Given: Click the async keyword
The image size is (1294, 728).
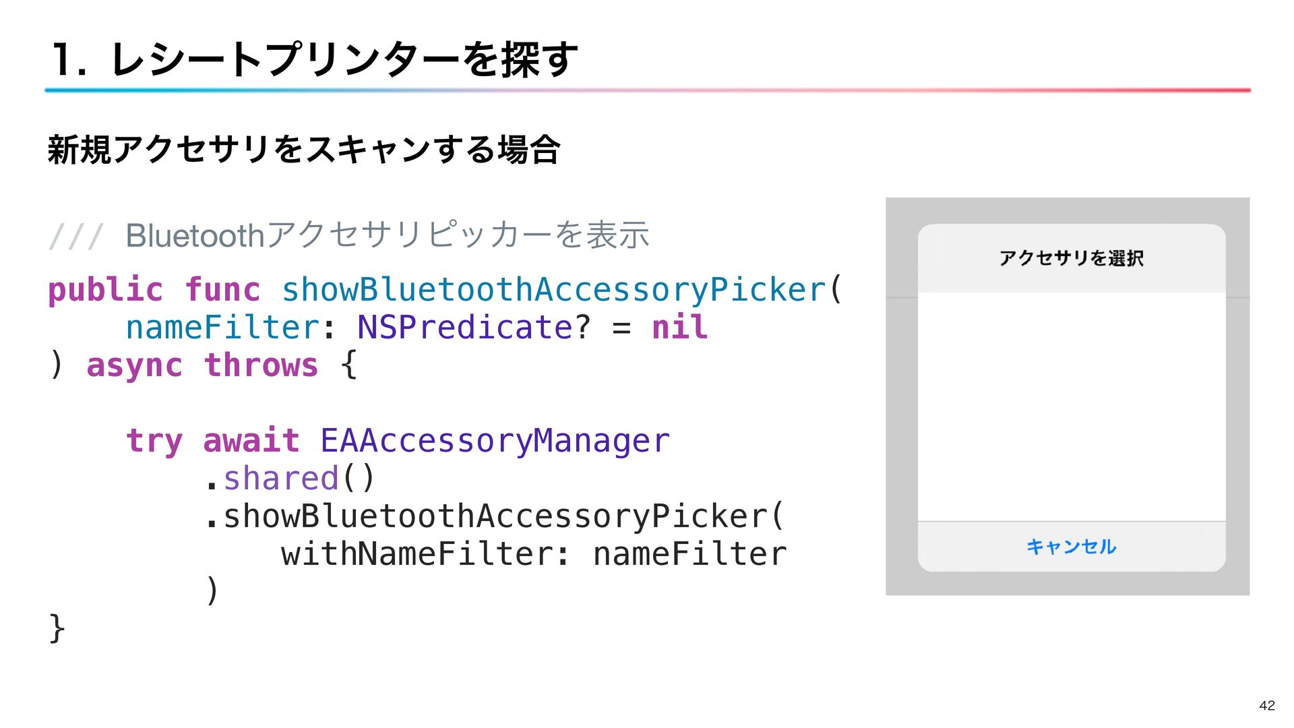Looking at the screenshot, I should [x=134, y=365].
